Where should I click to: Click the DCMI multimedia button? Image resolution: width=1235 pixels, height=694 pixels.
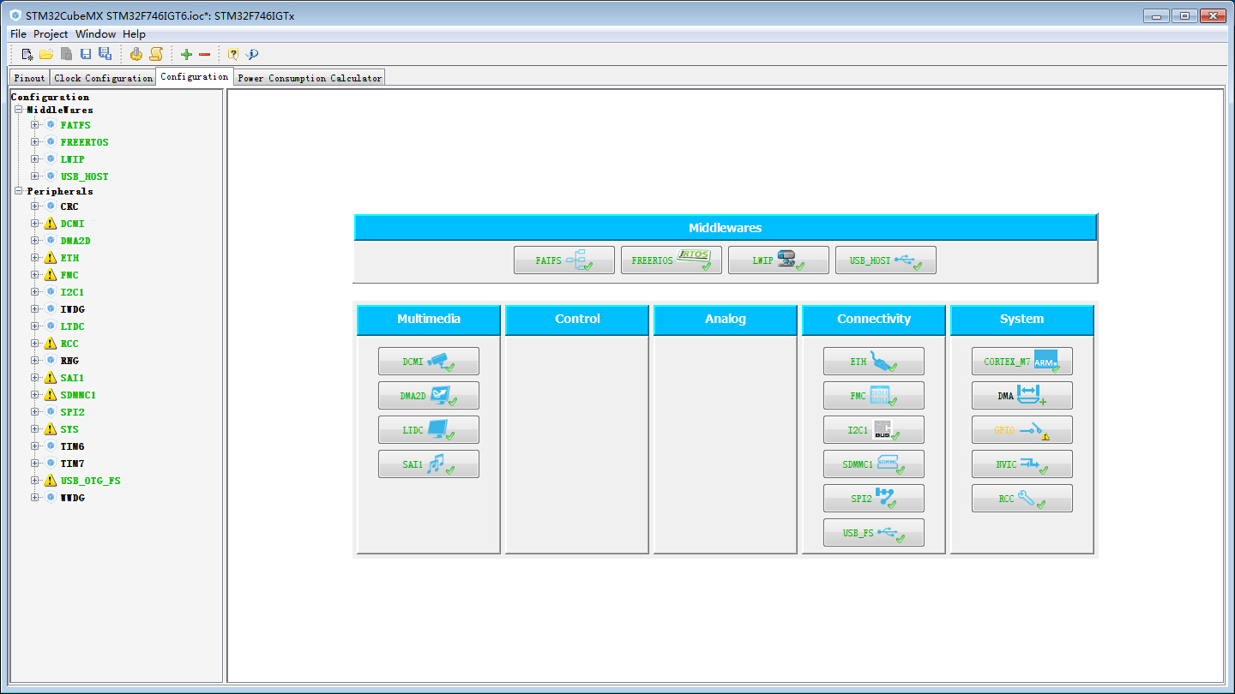coord(428,362)
